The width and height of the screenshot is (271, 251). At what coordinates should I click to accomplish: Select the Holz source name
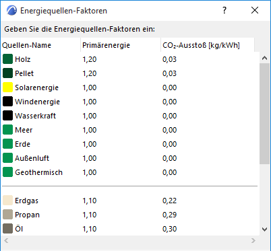23,59
